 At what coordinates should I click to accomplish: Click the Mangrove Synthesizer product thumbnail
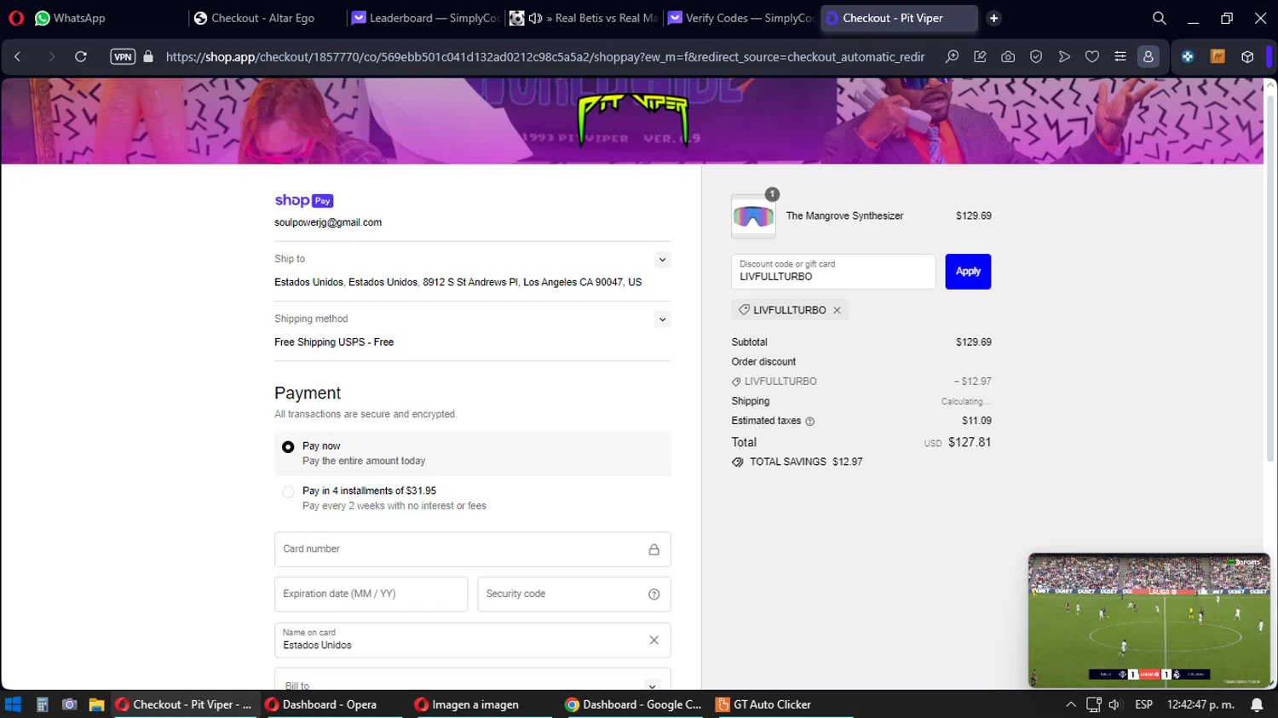[753, 216]
